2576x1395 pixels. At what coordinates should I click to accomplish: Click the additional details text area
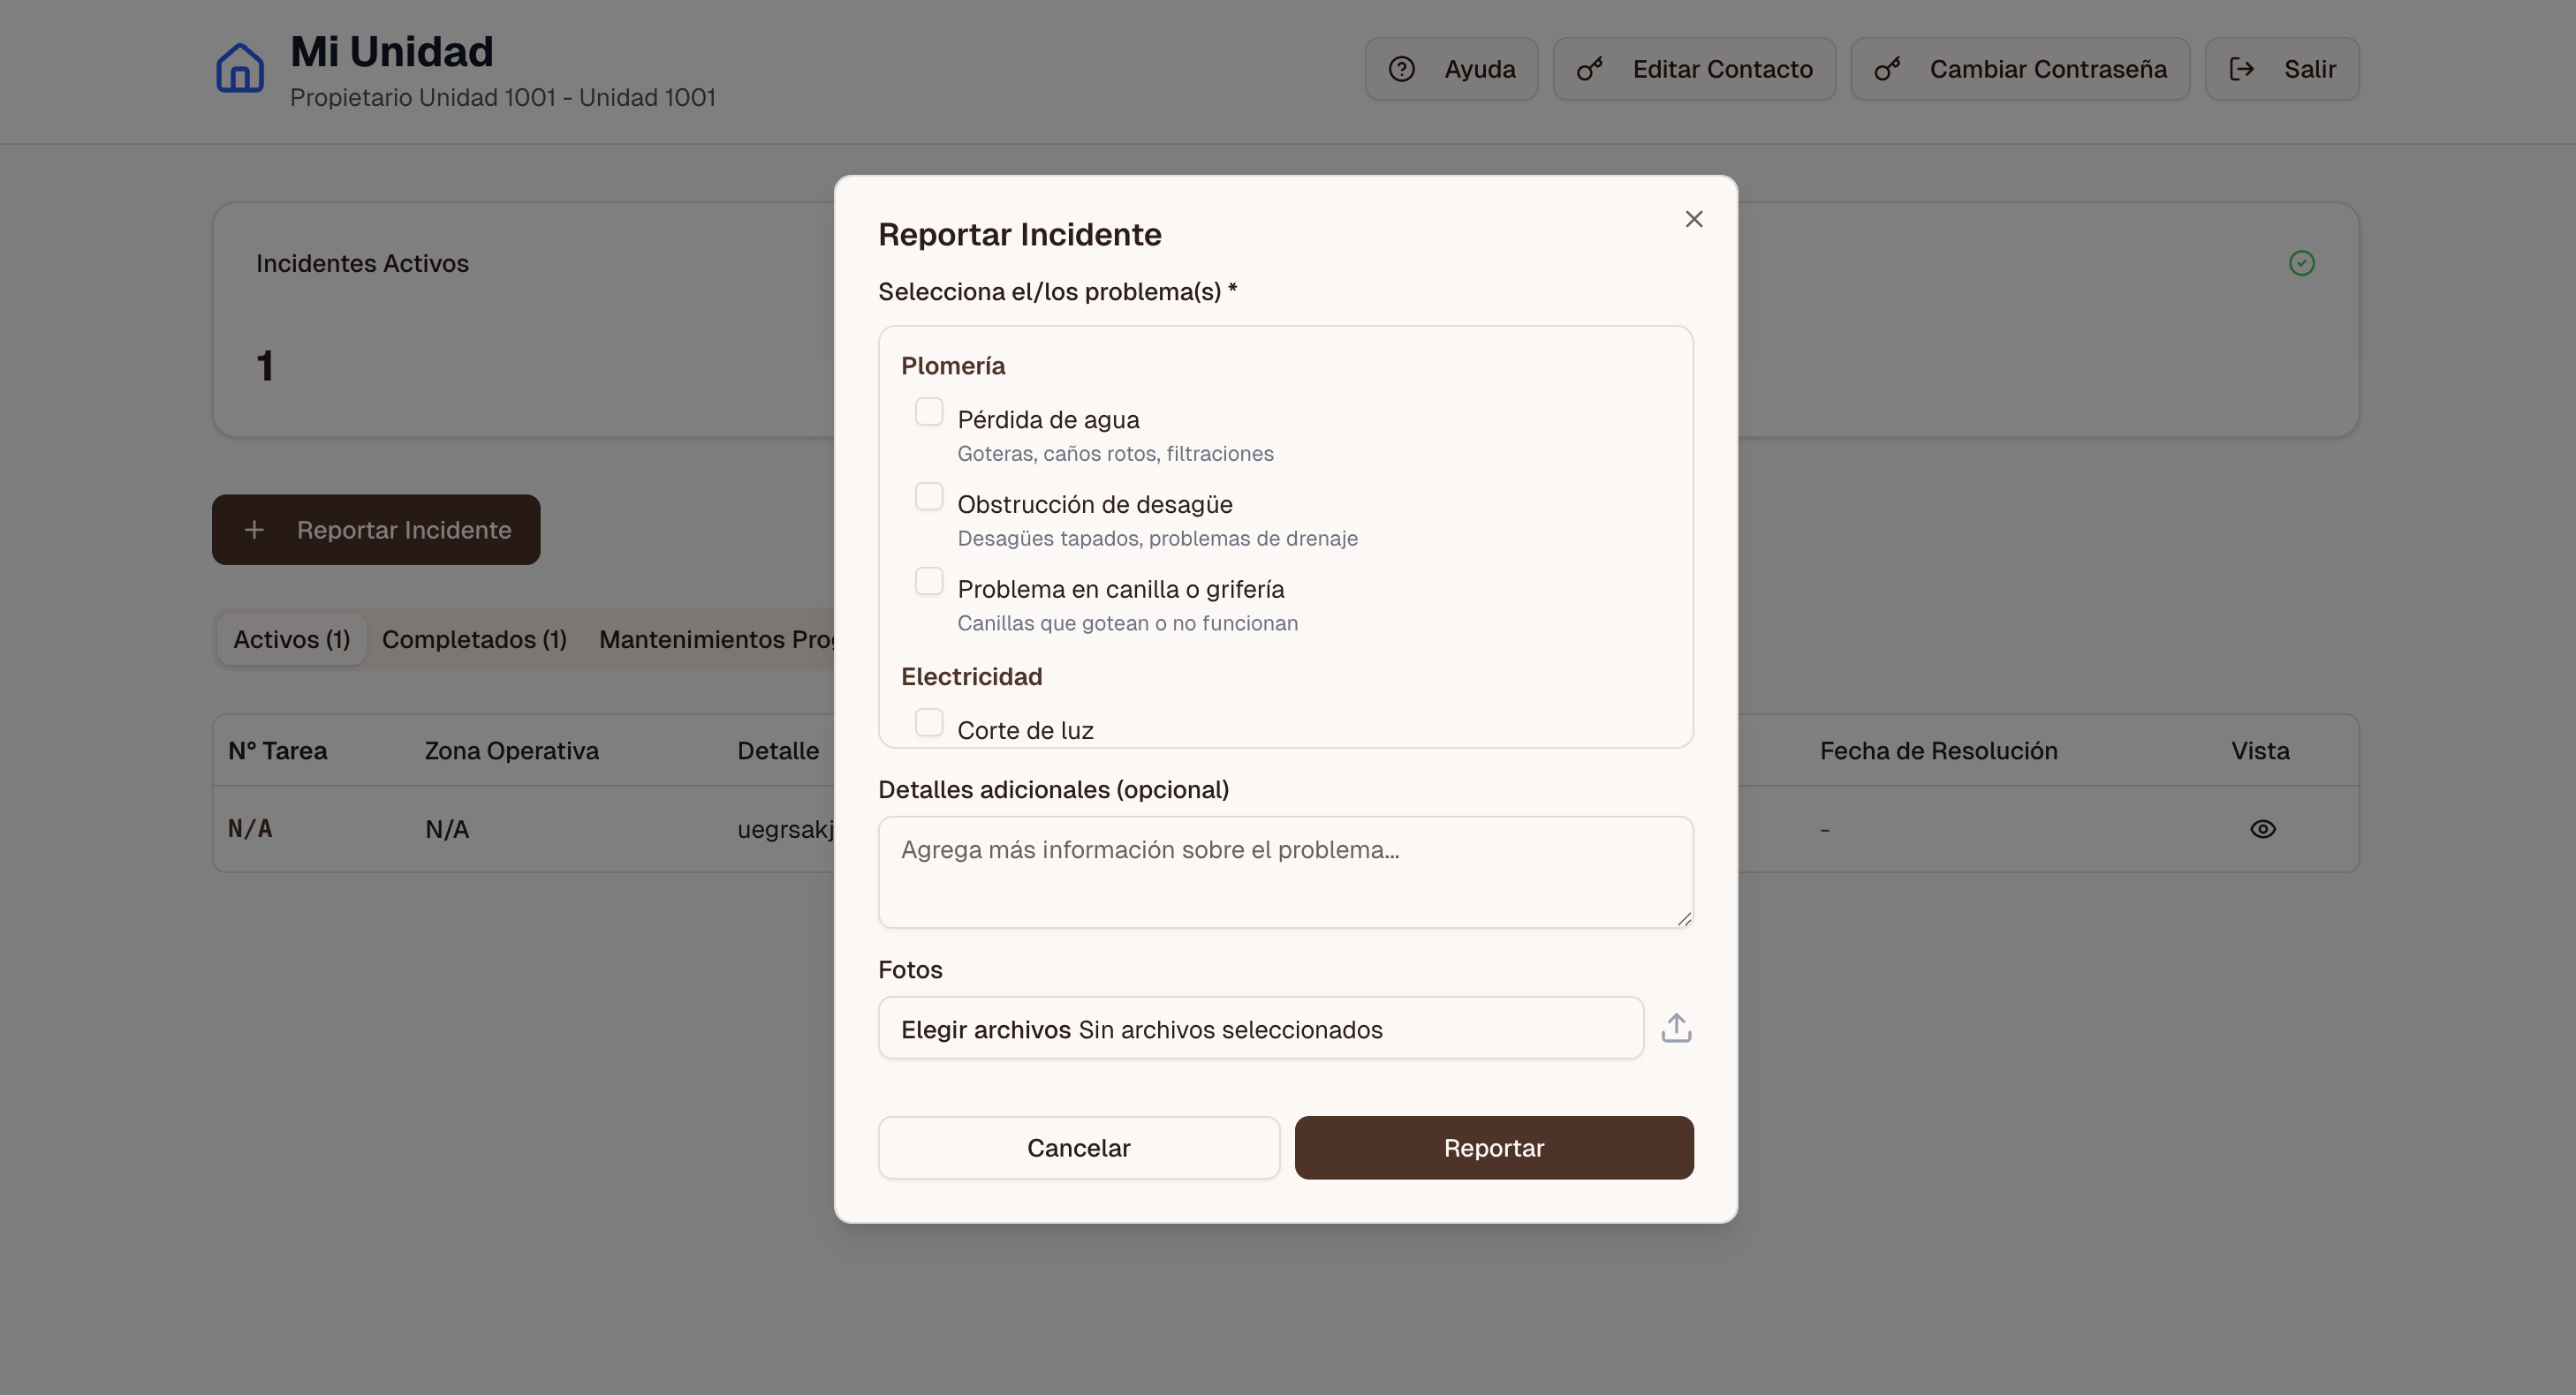(x=1285, y=871)
